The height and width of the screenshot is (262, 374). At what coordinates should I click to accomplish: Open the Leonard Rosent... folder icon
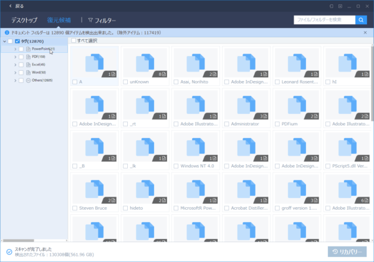[x=297, y=63]
